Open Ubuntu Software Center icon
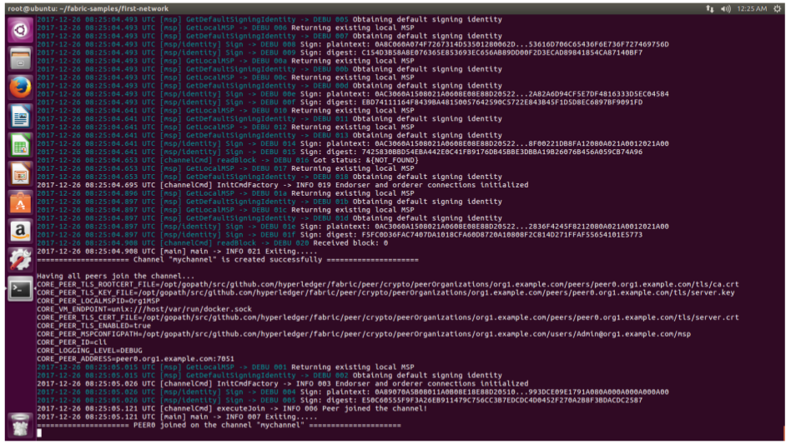The width and height of the screenshot is (791, 444). click(20, 203)
